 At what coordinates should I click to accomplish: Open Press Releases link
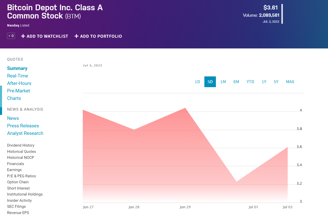pos(23,126)
